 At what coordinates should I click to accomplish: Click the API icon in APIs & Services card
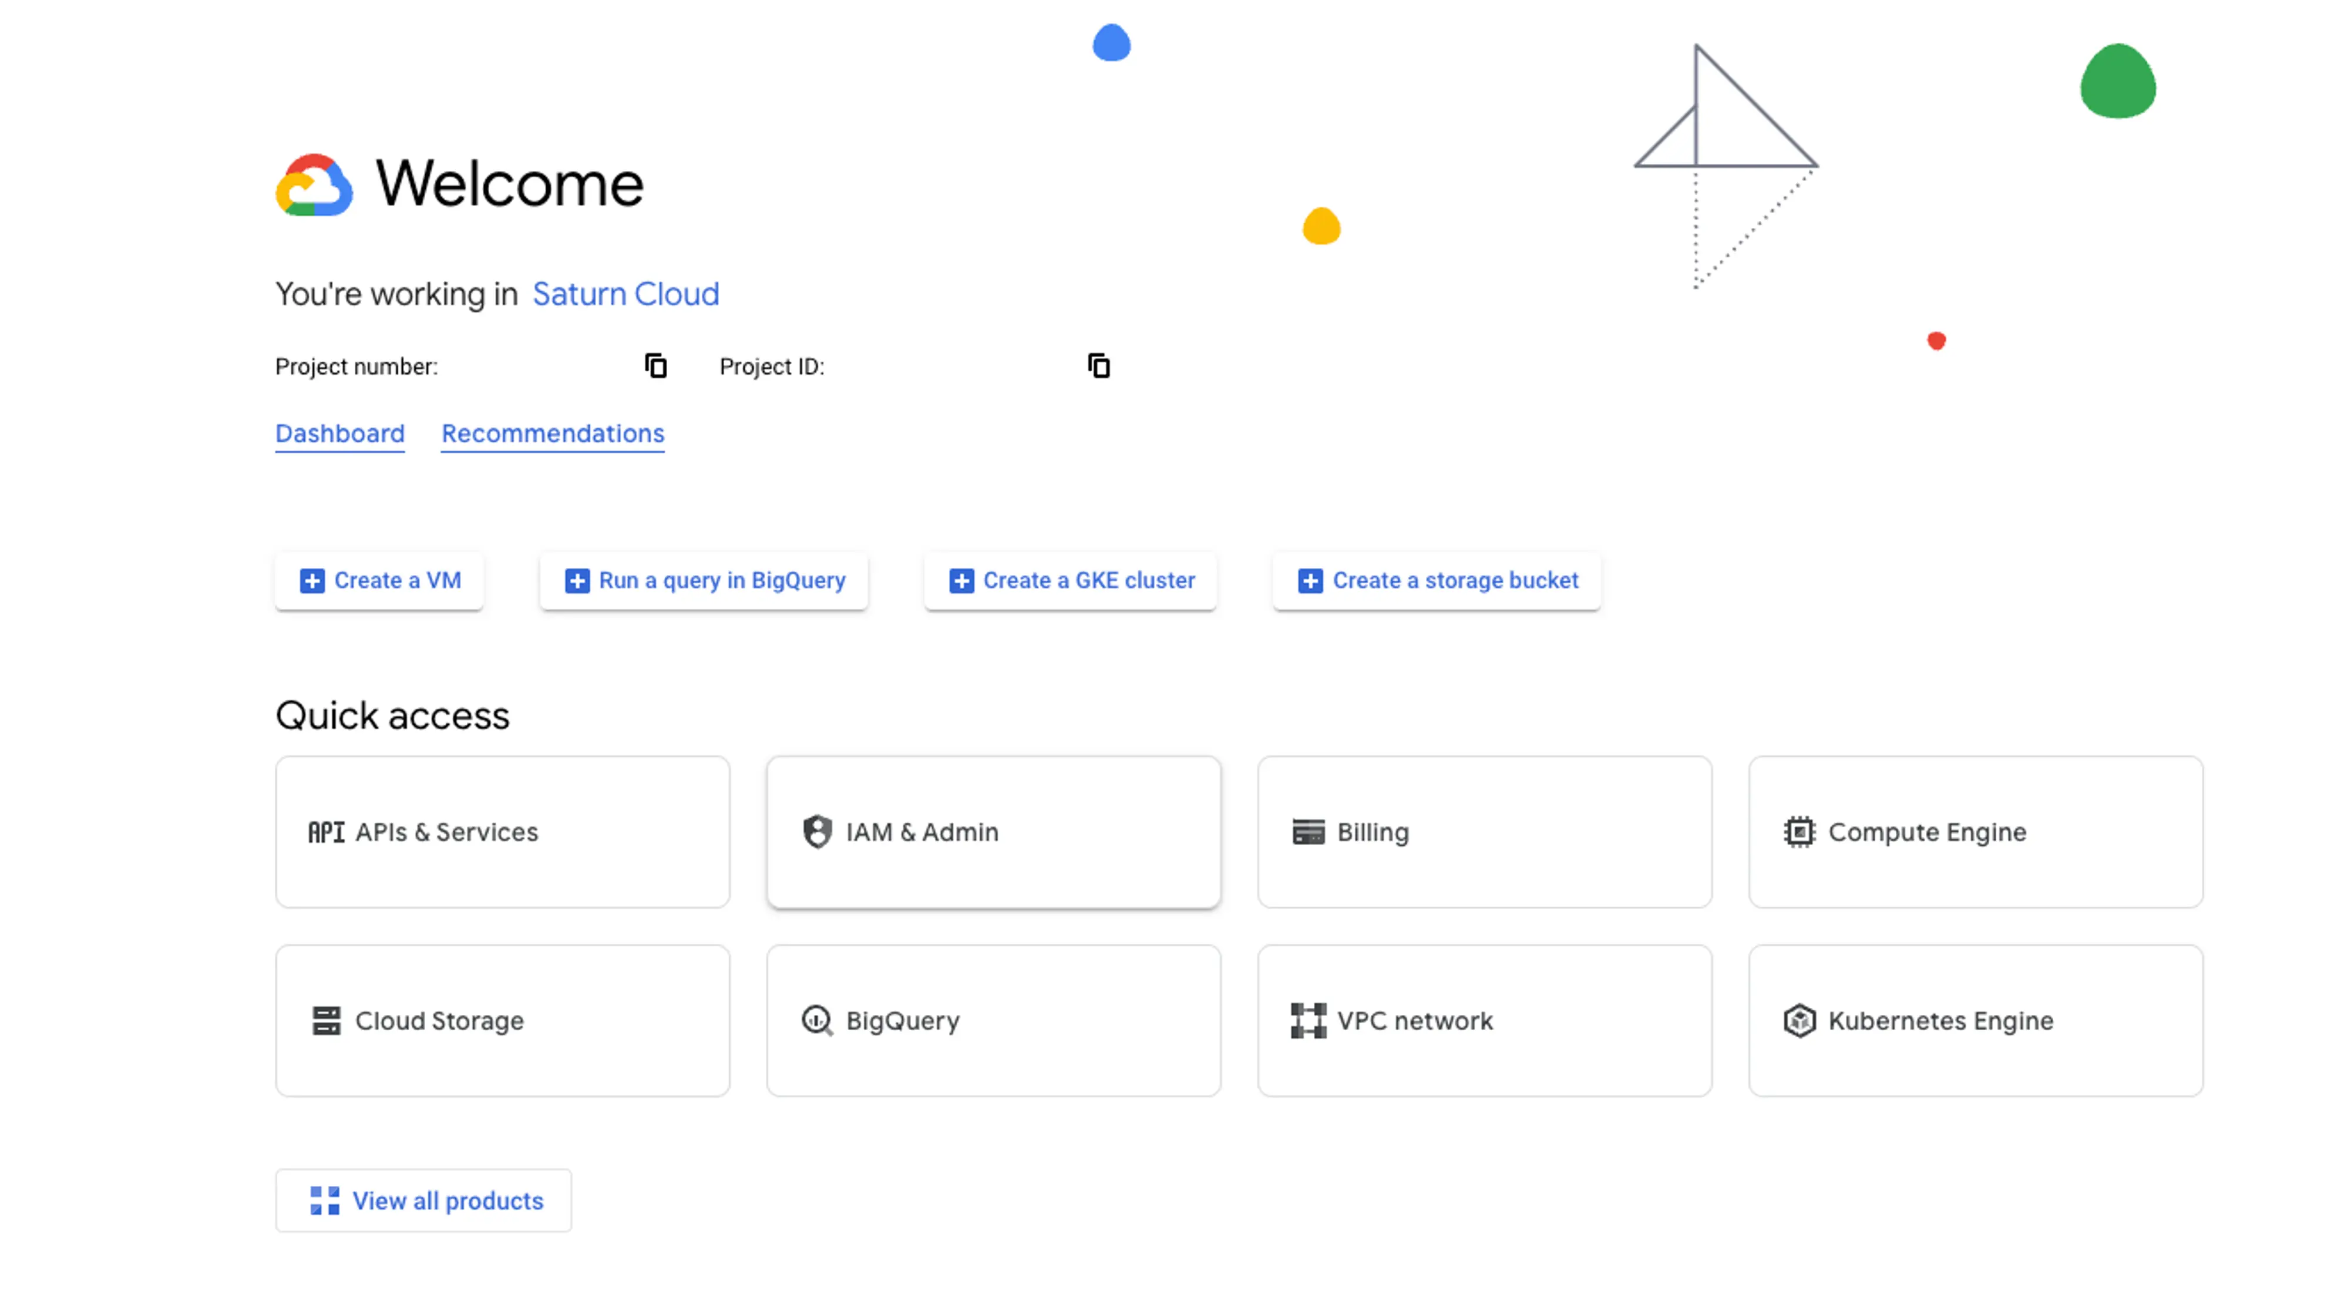326,832
